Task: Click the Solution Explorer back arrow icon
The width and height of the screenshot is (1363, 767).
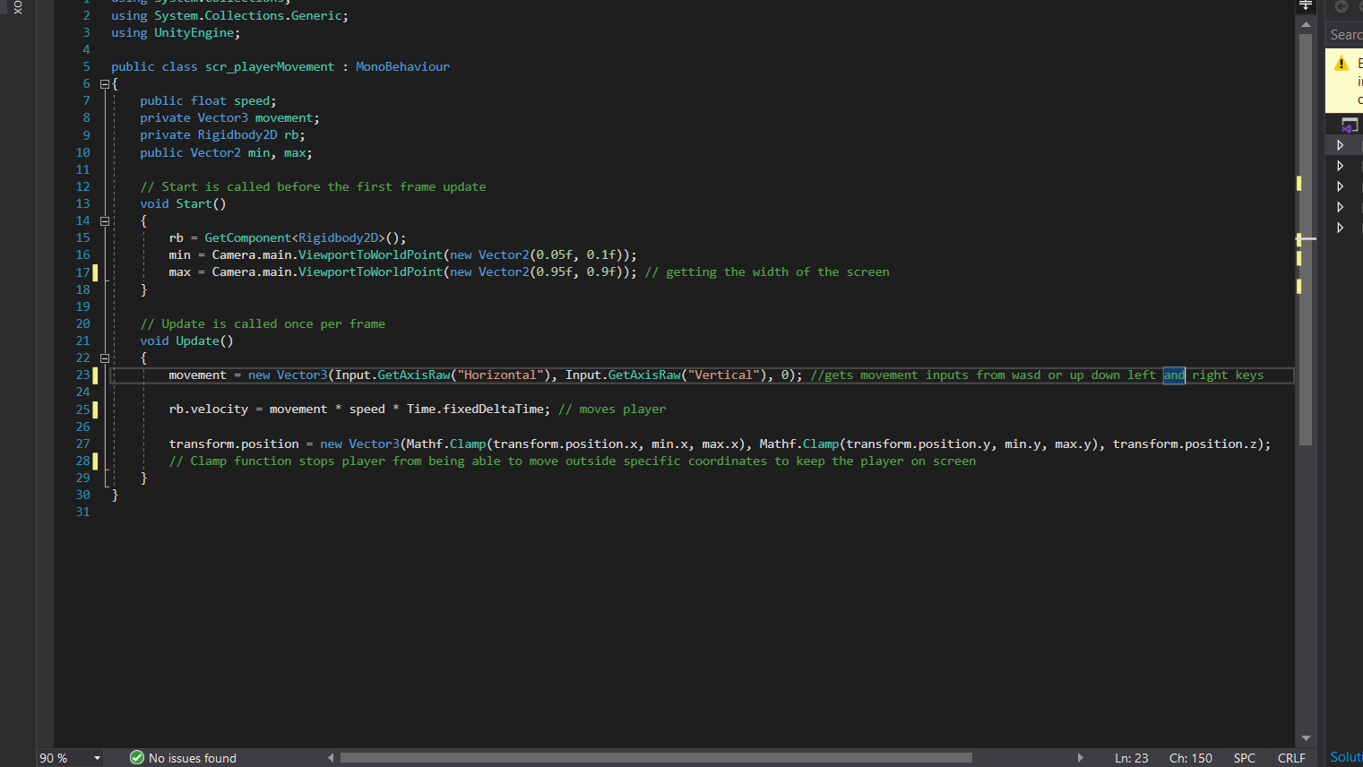Action: point(1341,7)
